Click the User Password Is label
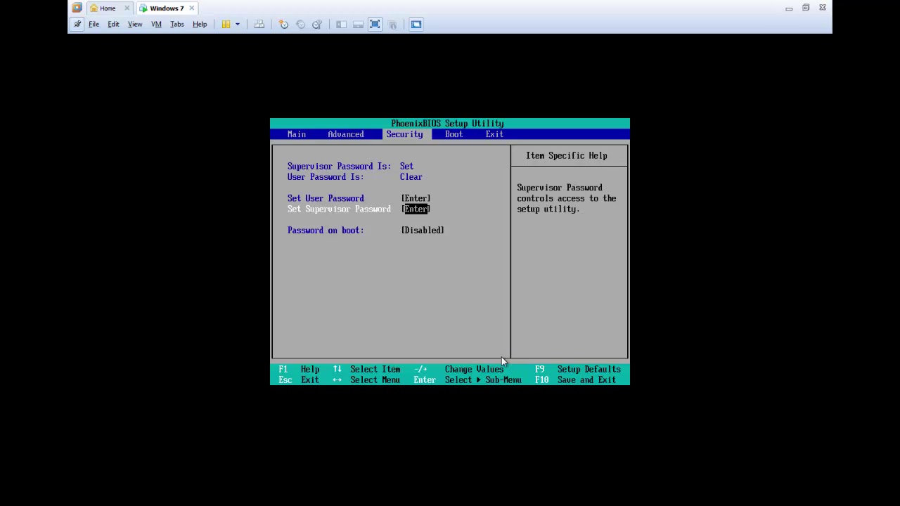 [326, 177]
